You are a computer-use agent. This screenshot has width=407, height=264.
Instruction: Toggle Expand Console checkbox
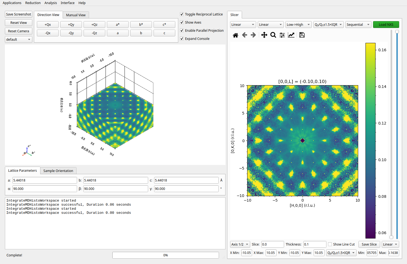(182, 39)
